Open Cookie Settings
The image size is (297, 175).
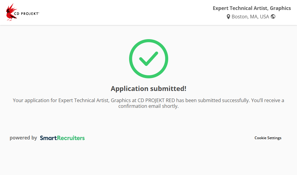[268, 138]
